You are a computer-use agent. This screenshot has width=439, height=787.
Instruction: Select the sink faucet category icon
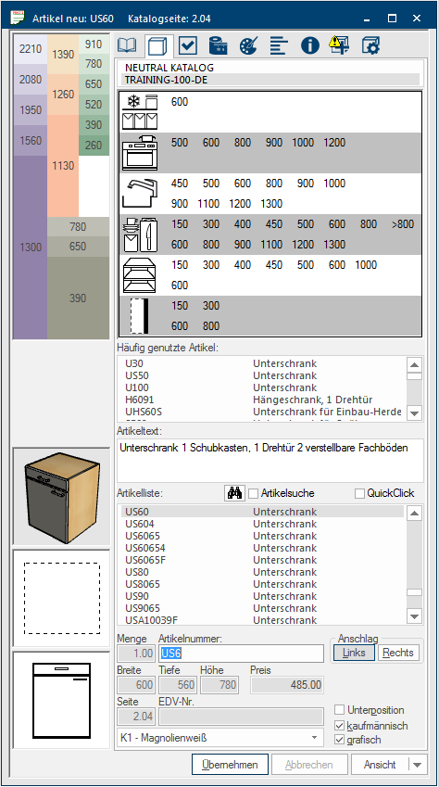(x=140, y=193)
